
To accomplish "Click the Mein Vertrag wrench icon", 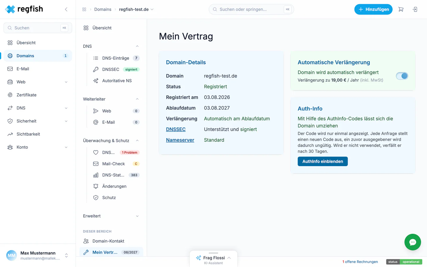I will pyautogui.click(x=86, y=252).
